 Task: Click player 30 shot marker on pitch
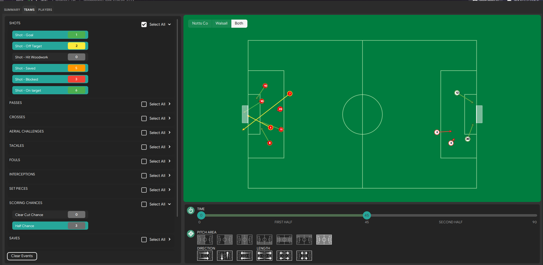click(x=468, y=139)
